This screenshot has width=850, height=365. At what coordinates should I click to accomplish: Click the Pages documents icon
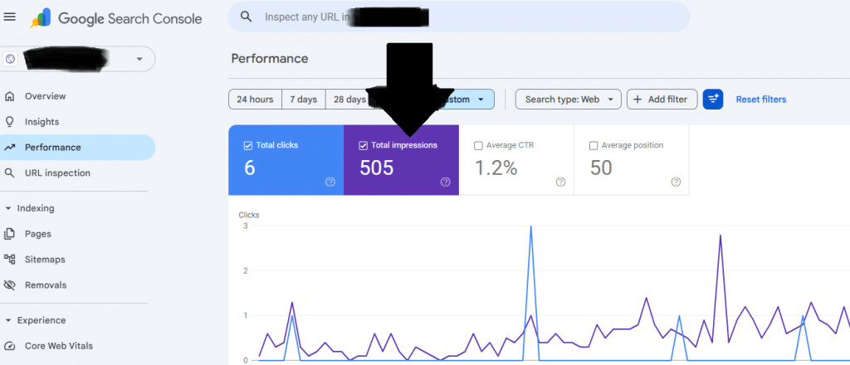(9, 234)
